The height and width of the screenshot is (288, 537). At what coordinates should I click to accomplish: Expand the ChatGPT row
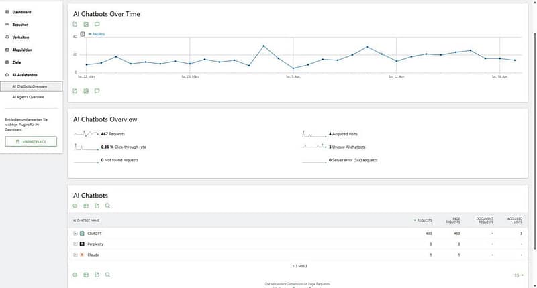point(75,234)
